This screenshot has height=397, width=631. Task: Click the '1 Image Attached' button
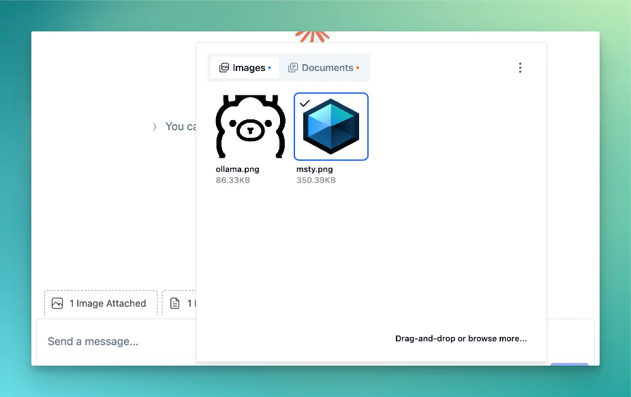coord(101,304)
